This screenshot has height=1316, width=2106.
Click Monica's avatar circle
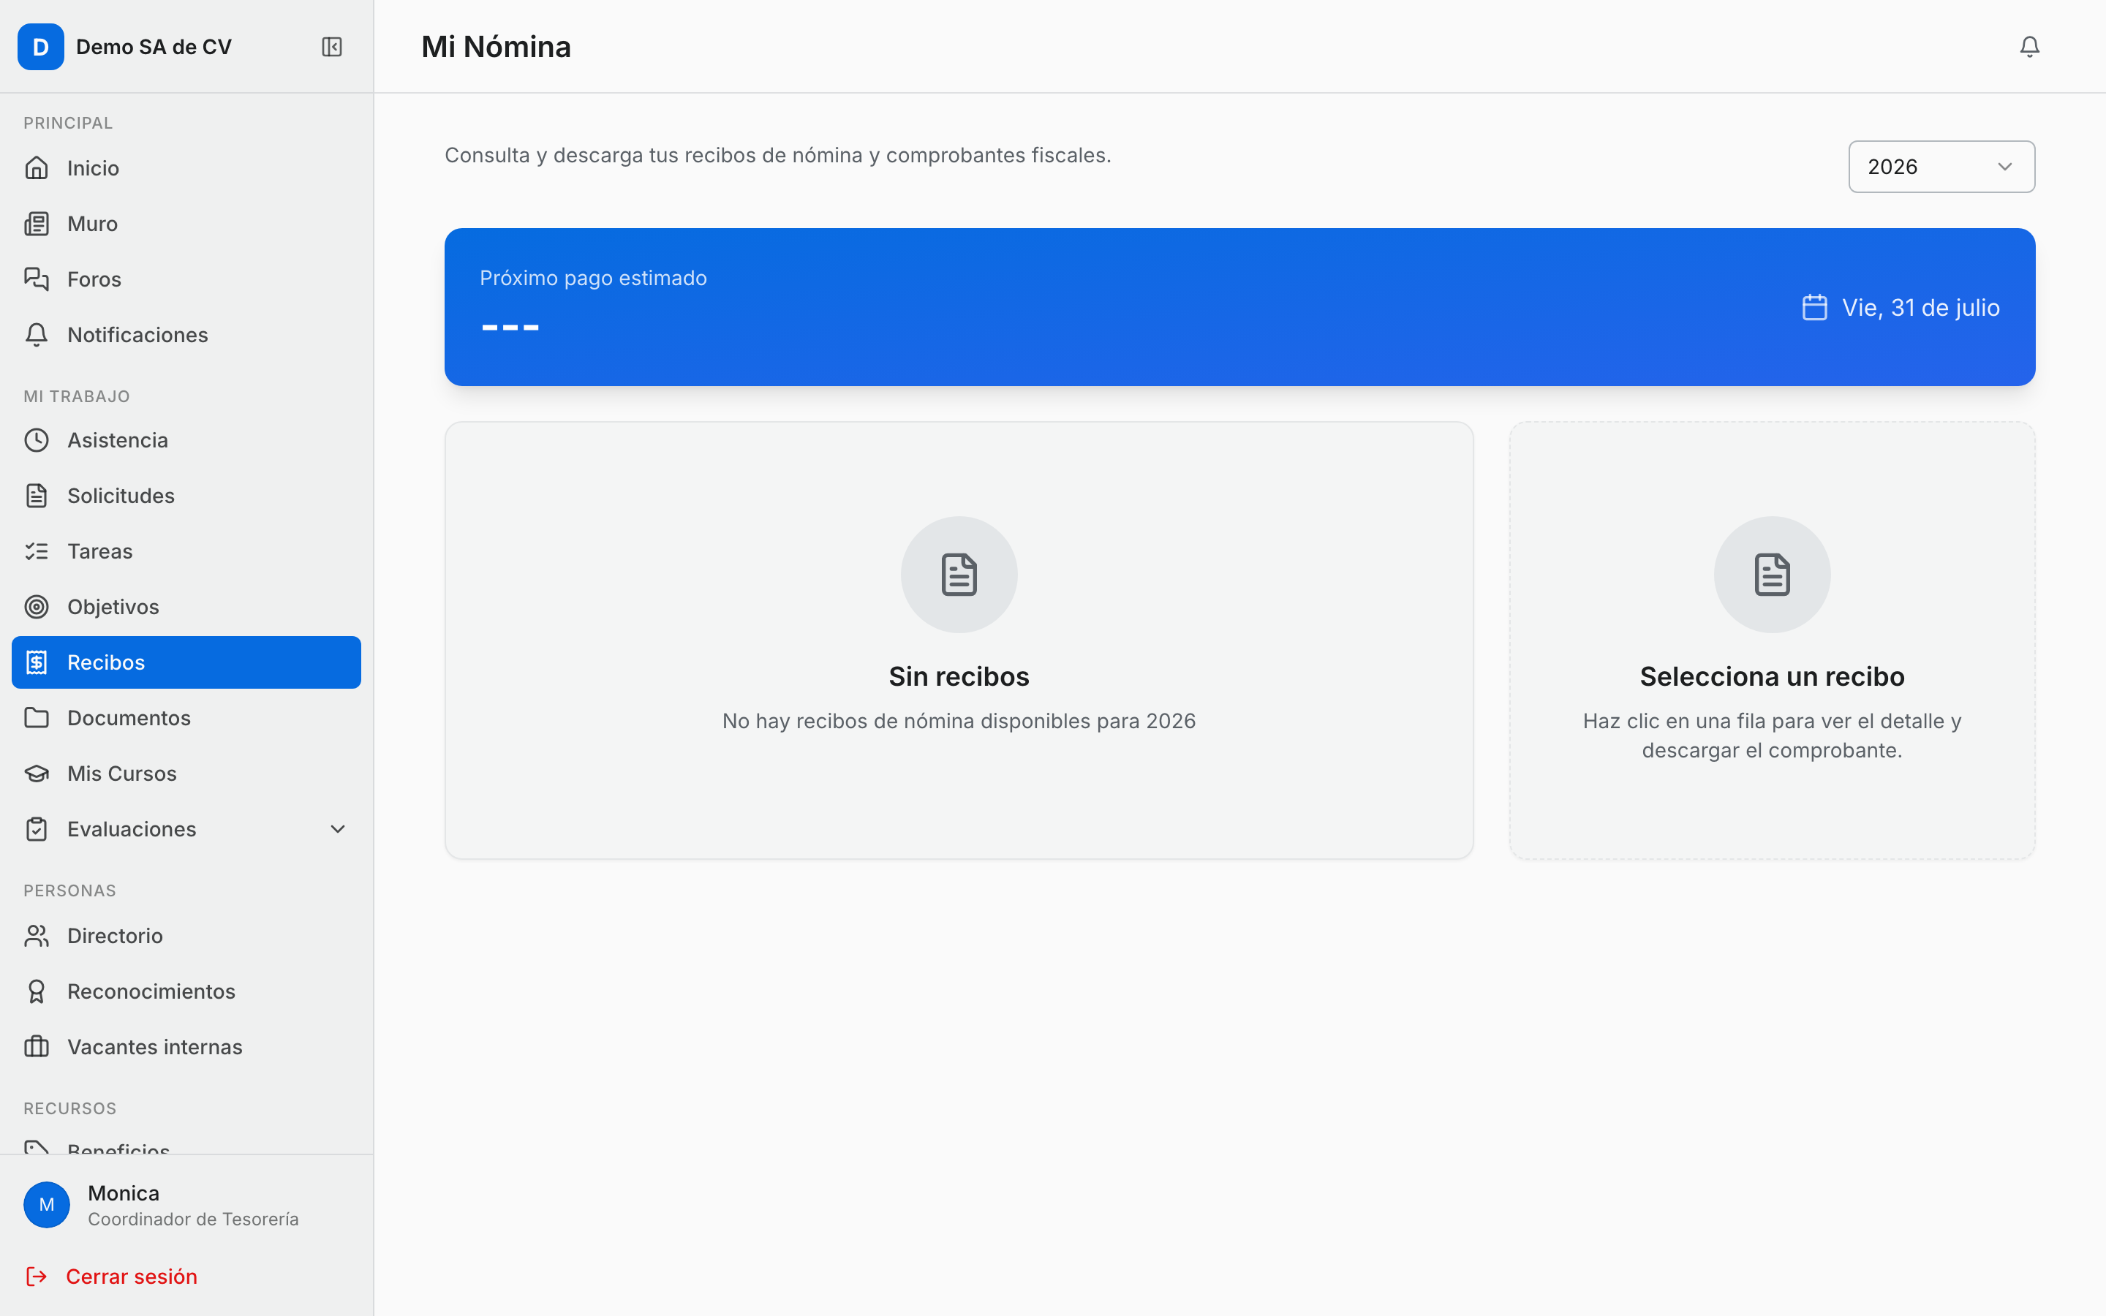tap(47, 1205)
